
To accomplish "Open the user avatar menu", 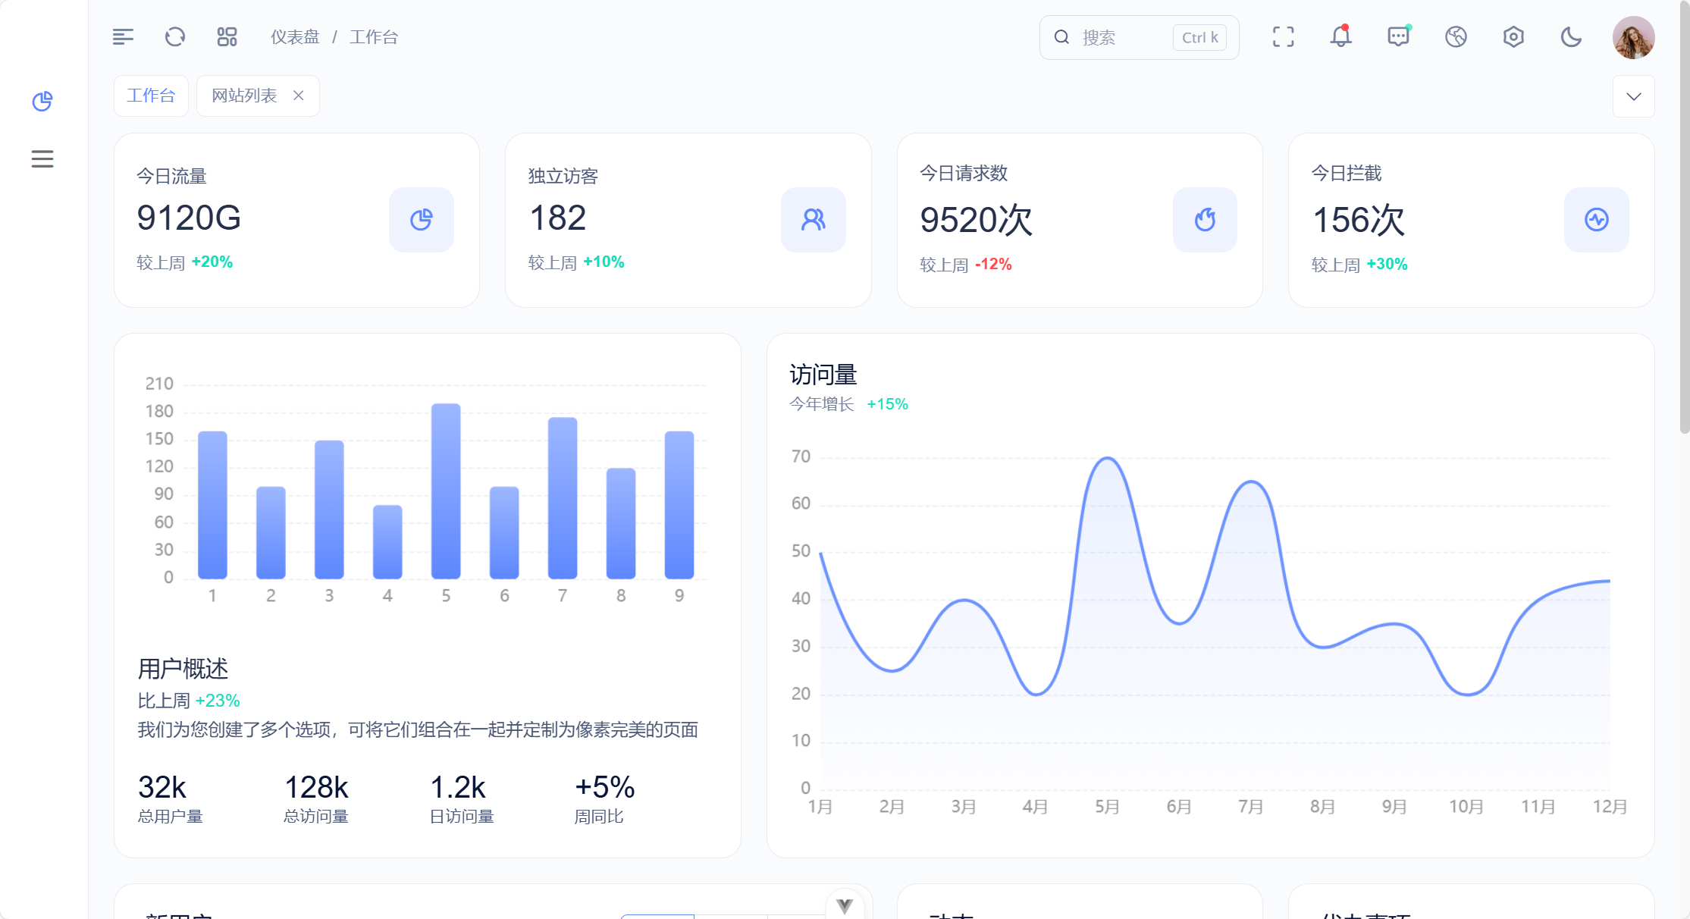I will 1633,37.
